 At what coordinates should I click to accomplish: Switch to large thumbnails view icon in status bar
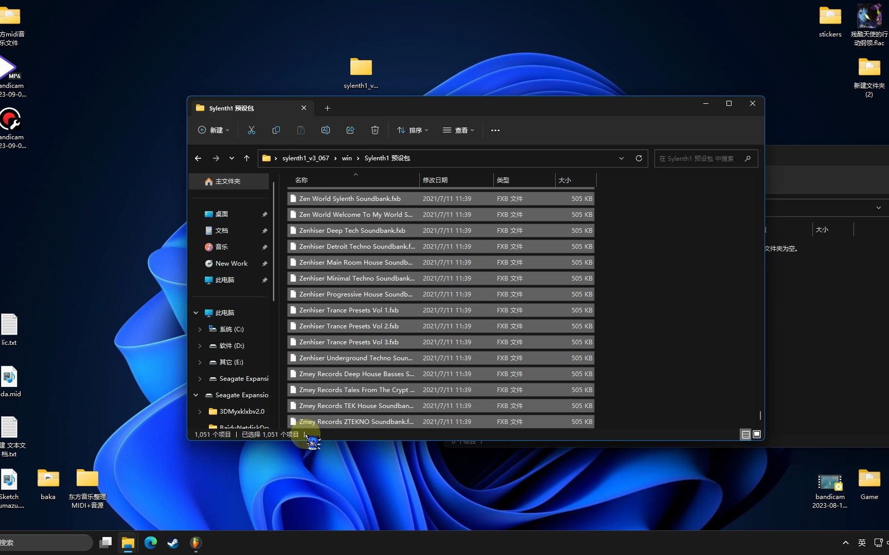point(757,435)
